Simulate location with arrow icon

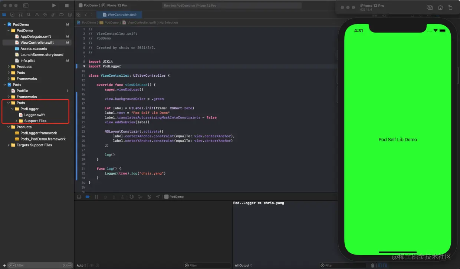[158, 197]
